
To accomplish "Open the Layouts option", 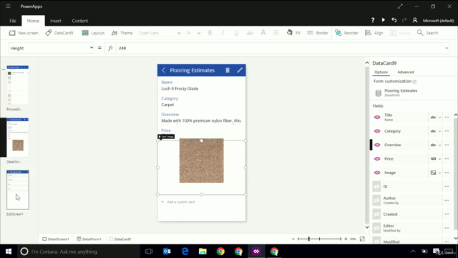I will coord(93,33).
